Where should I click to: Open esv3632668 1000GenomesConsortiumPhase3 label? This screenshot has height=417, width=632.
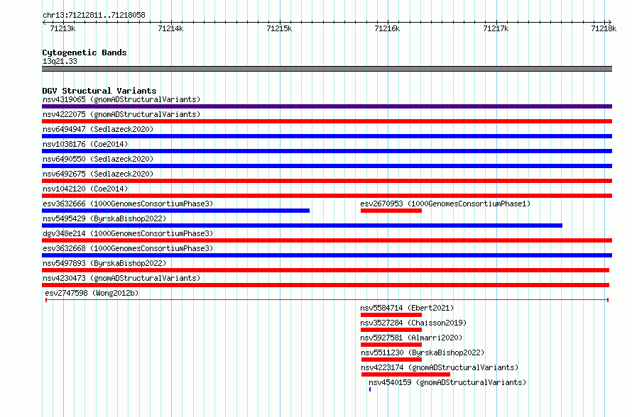pyautogui.click(x=128, y=248)
